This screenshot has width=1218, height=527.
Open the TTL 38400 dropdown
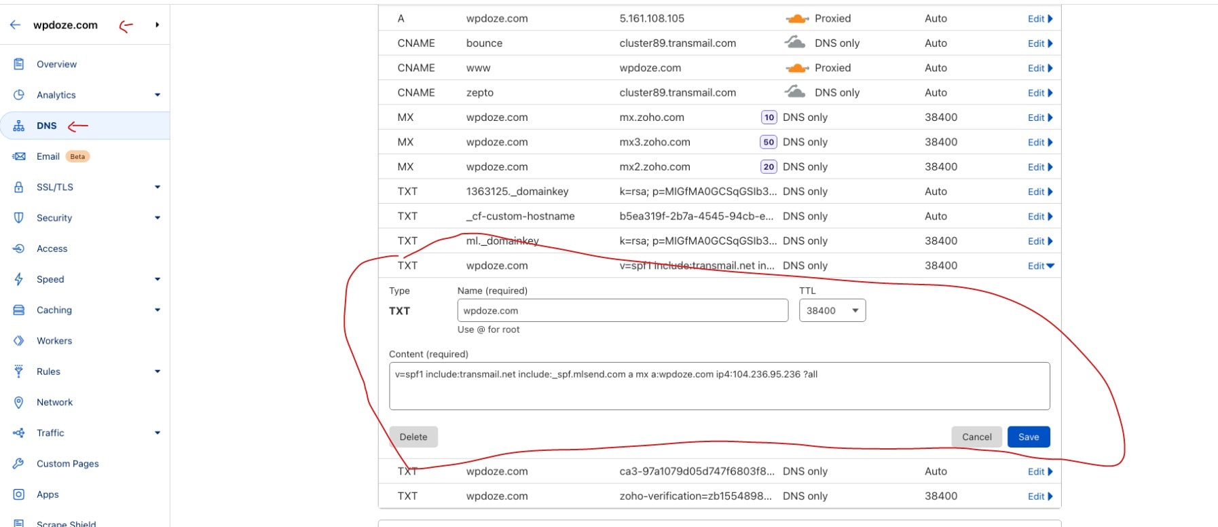(x=832, y=310)
